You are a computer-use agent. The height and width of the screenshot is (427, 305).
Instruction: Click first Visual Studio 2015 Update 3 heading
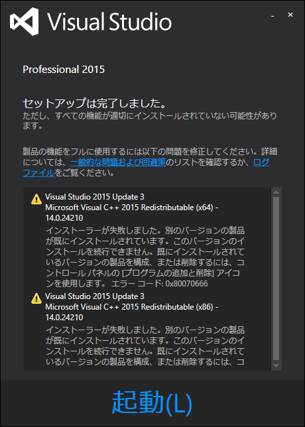coord(95,197)
